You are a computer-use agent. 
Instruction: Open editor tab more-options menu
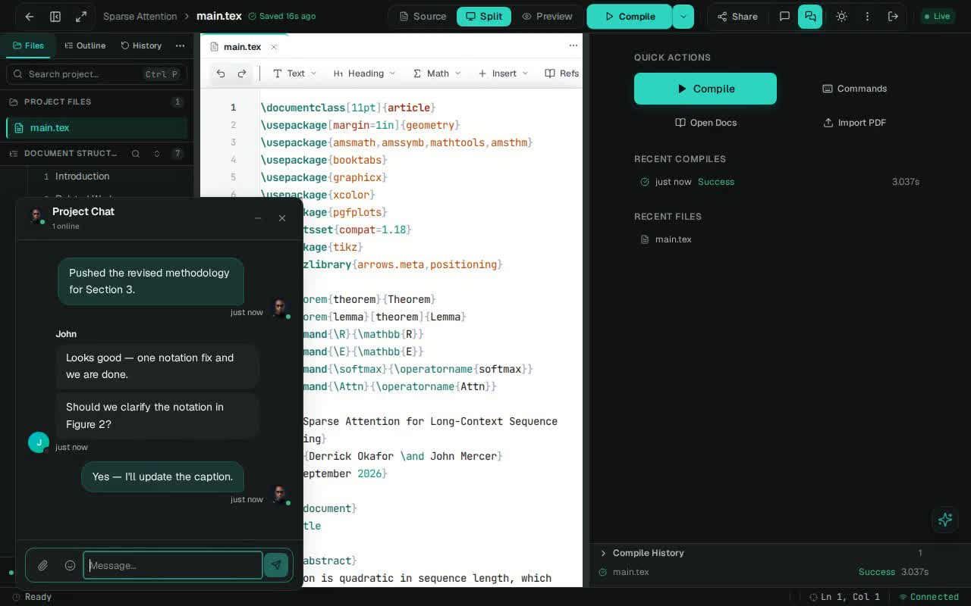(x=573, y=46)
